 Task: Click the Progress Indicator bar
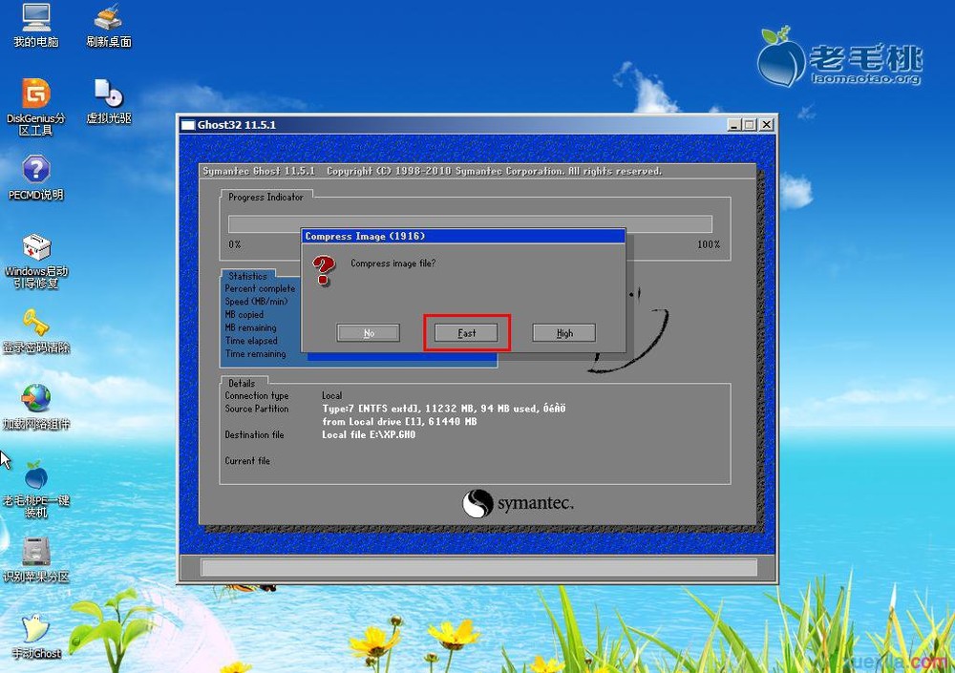pyautogui.click(x=470, y=223)
